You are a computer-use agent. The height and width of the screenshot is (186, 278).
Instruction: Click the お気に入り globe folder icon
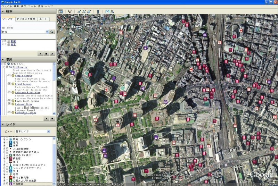pyautogui.click(x=8, y=64)
